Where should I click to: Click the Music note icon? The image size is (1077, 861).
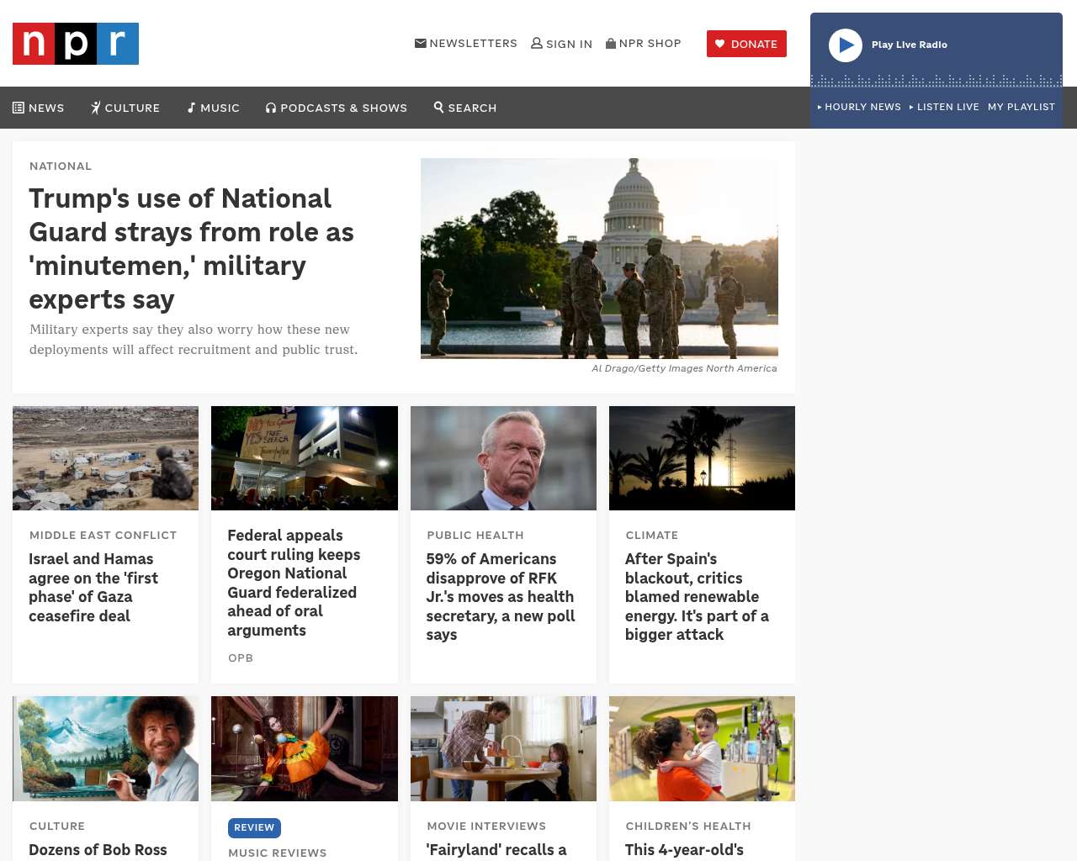192,108
